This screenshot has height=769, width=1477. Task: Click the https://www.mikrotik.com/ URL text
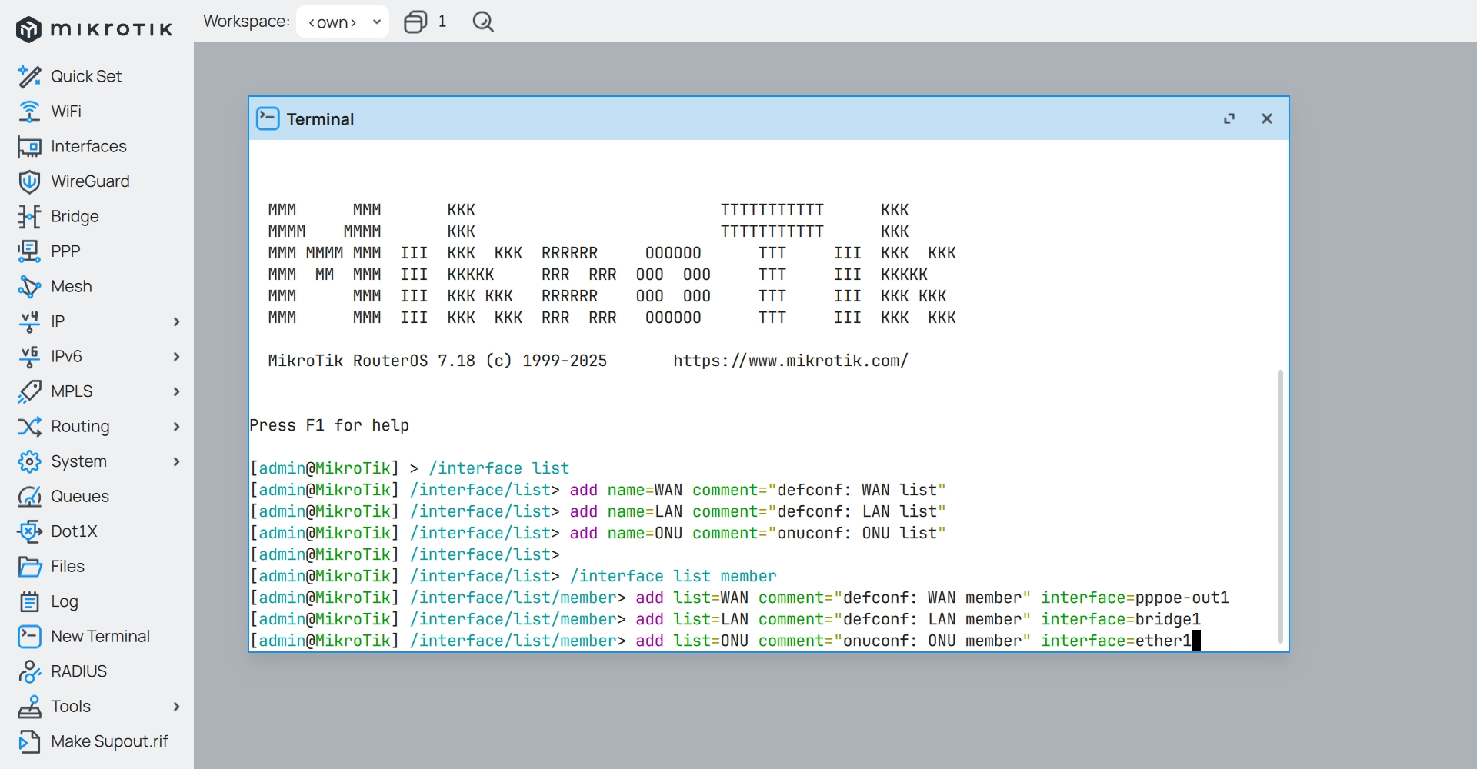coord(791,361)
